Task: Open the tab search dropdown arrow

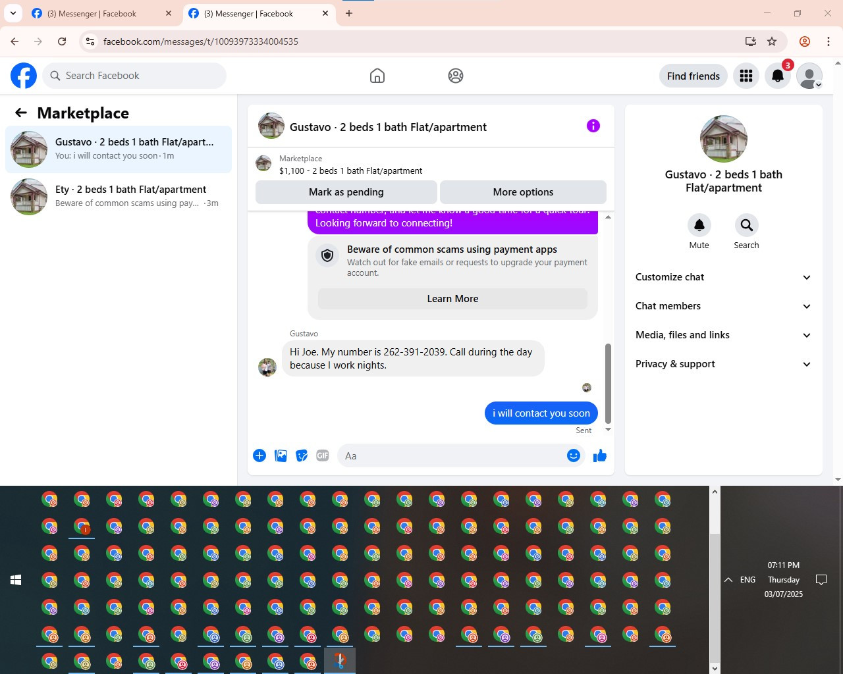Action: click(x=13, y=13)
